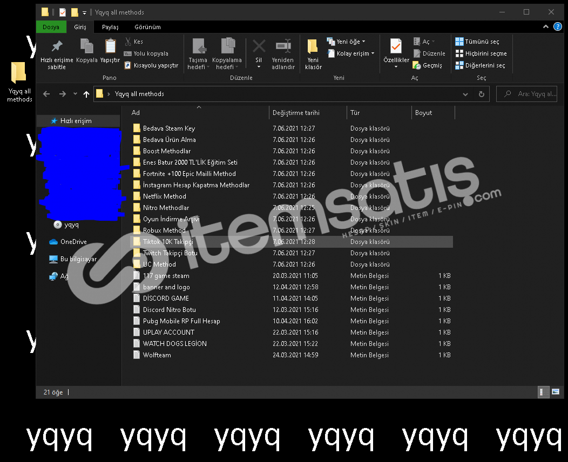Open address bar history dropdown
This screenshot has width=568, height=462.
pos(465,94)
